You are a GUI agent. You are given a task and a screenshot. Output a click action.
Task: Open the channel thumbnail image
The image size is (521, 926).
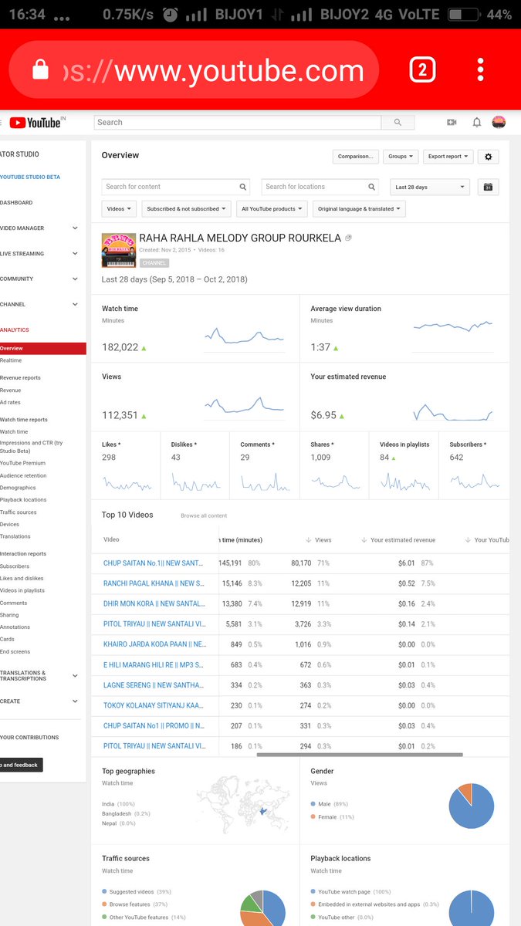pyautogui.click(x=118, y=250)
